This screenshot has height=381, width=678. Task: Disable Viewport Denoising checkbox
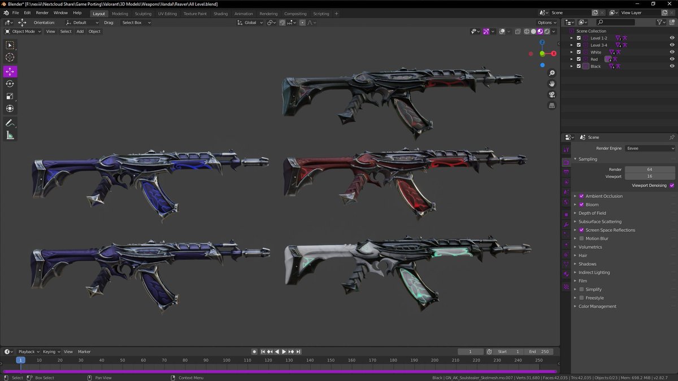click(672, 185)
